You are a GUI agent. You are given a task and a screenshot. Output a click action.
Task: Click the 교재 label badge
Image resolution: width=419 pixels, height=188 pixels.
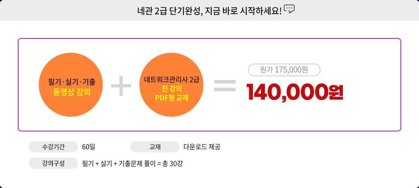click(x=155, y=147)
